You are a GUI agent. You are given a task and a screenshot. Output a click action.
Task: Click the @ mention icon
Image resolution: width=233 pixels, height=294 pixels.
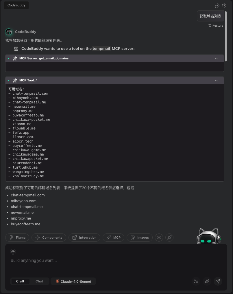(13, 252)
